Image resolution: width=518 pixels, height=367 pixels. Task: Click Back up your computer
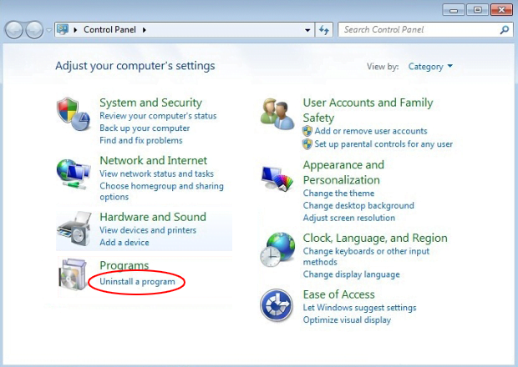[145, 128]
